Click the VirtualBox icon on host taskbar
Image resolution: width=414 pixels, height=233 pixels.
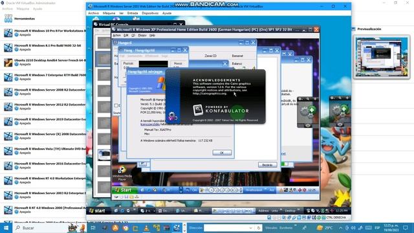[x=177, y=228]
